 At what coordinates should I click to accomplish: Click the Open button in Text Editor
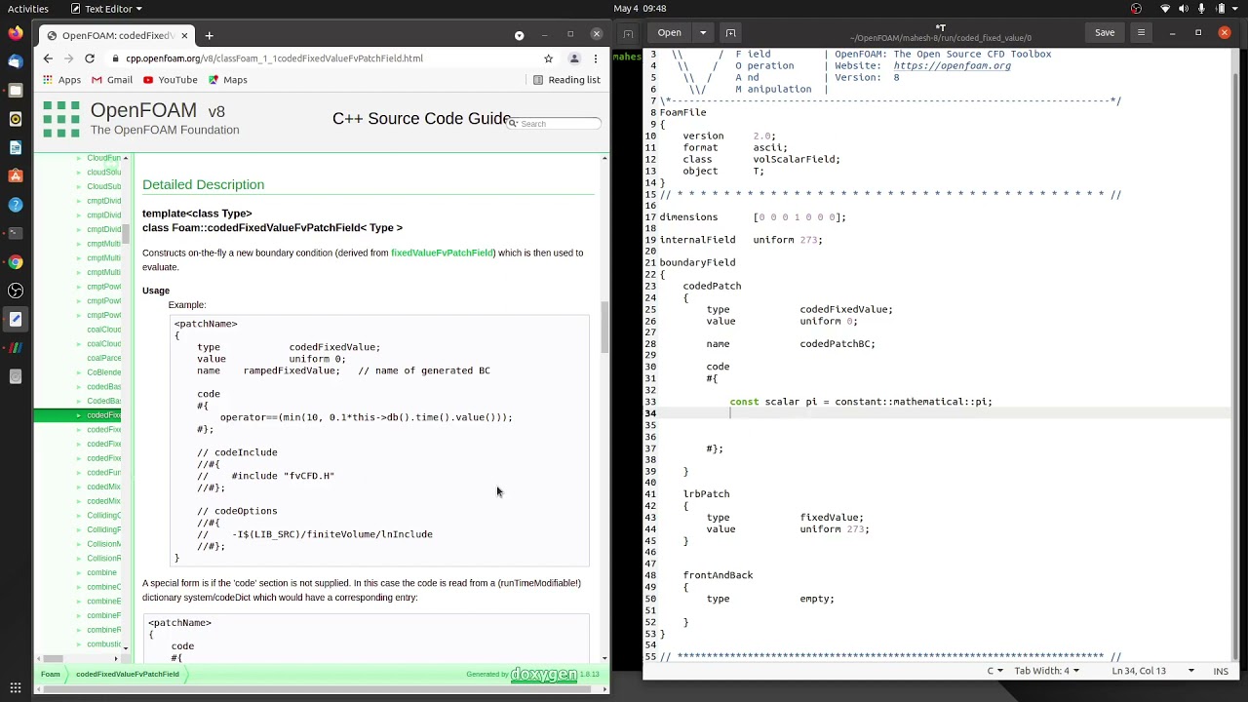(669, 32)
